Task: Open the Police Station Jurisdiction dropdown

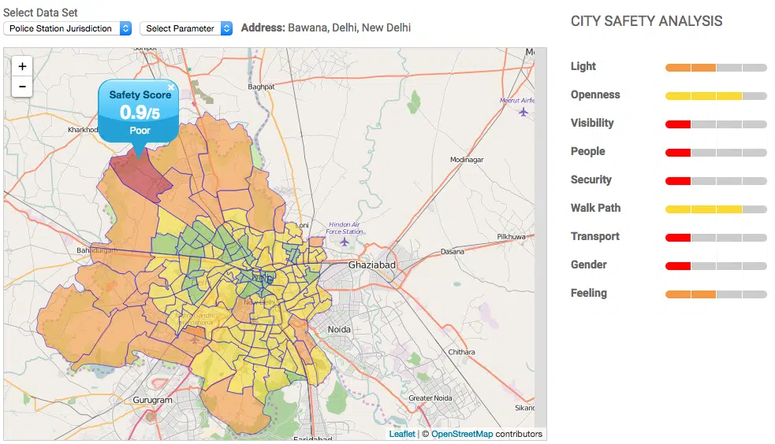Action: click(x=67, y=28)
